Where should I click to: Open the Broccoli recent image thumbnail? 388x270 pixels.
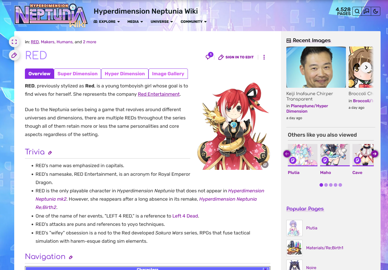coord(361,67)
